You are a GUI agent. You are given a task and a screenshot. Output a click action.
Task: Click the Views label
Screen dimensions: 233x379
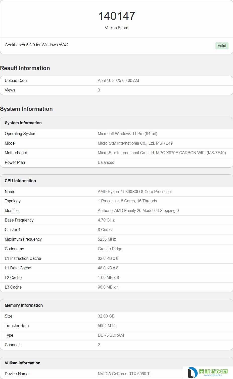(x=10, y=90)
